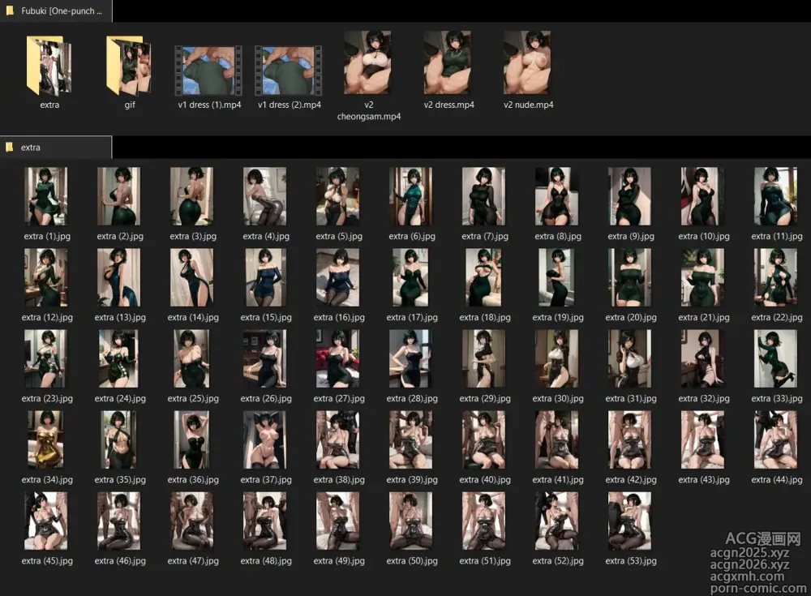Select thumbnail of extra (4).jpg

tap(265, 196)
